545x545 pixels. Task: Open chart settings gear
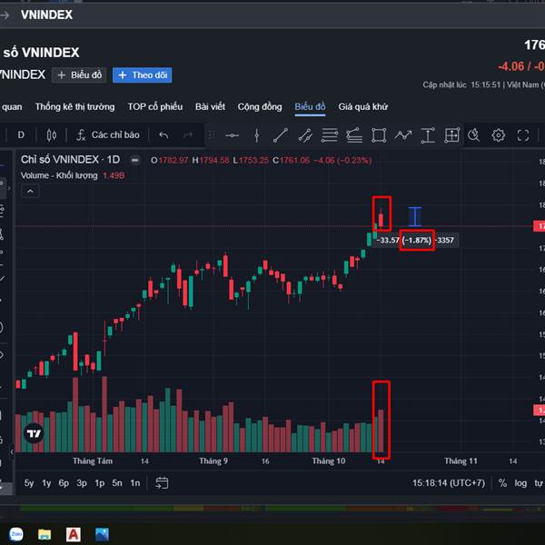coord(498,134)
